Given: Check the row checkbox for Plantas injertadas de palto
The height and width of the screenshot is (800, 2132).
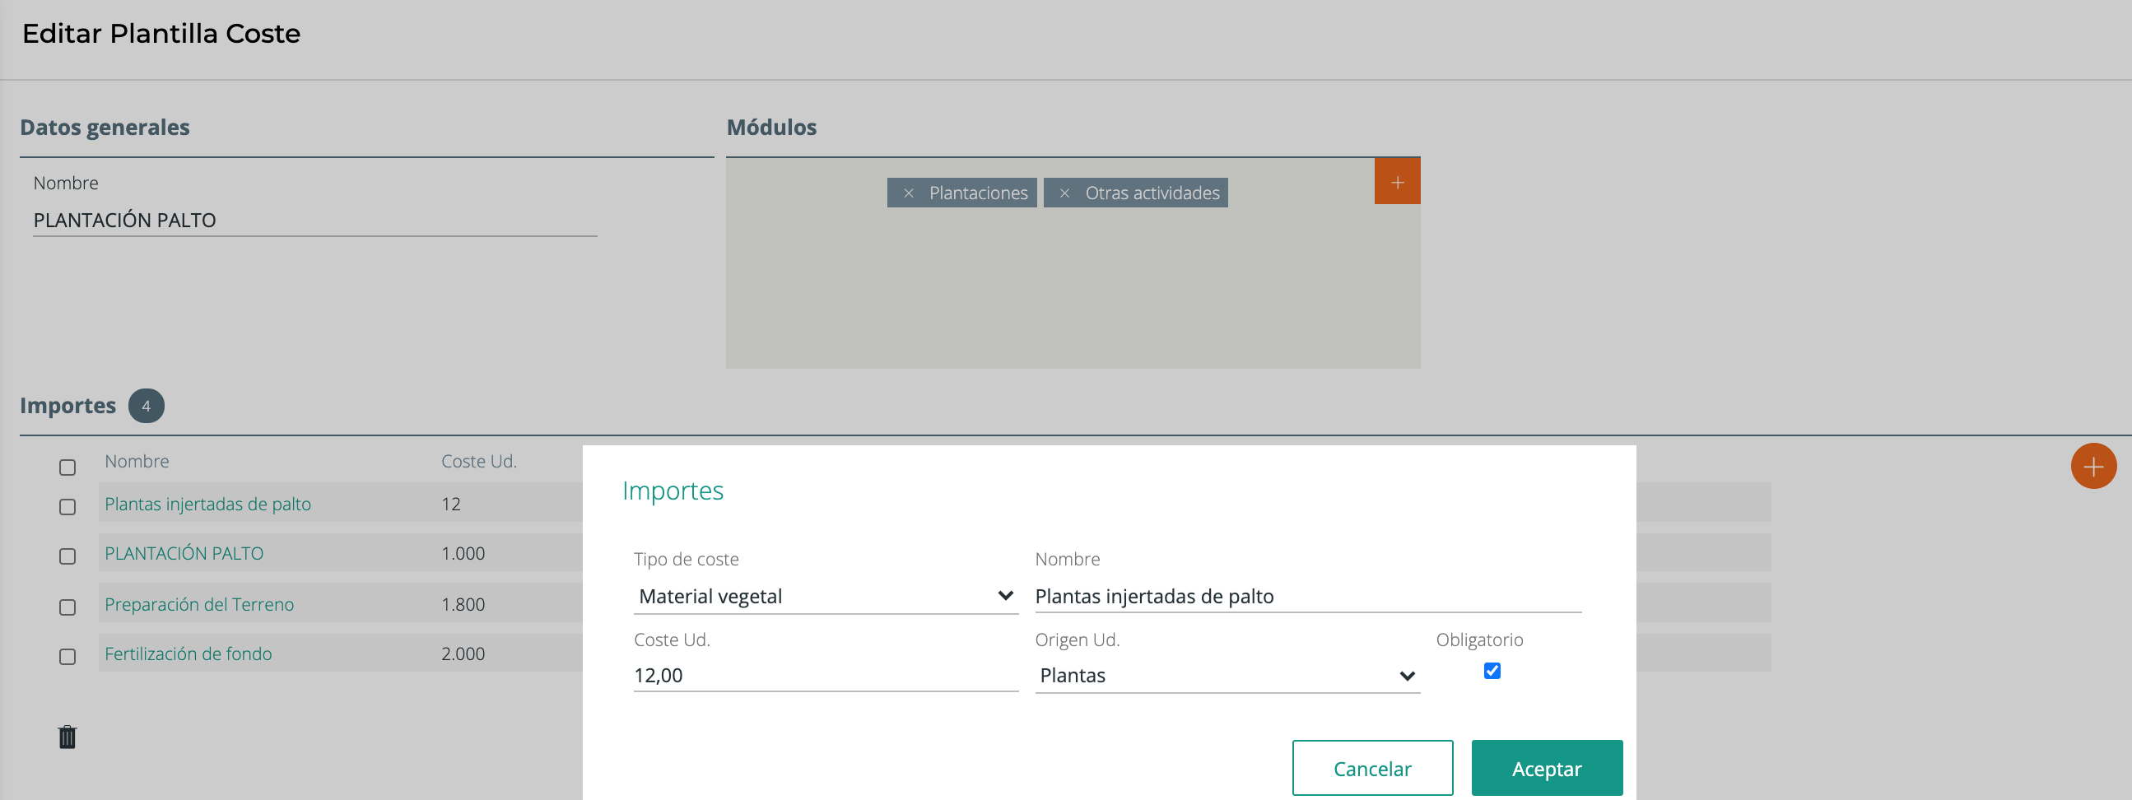Looking at the screenshot, I should (66, 507).
